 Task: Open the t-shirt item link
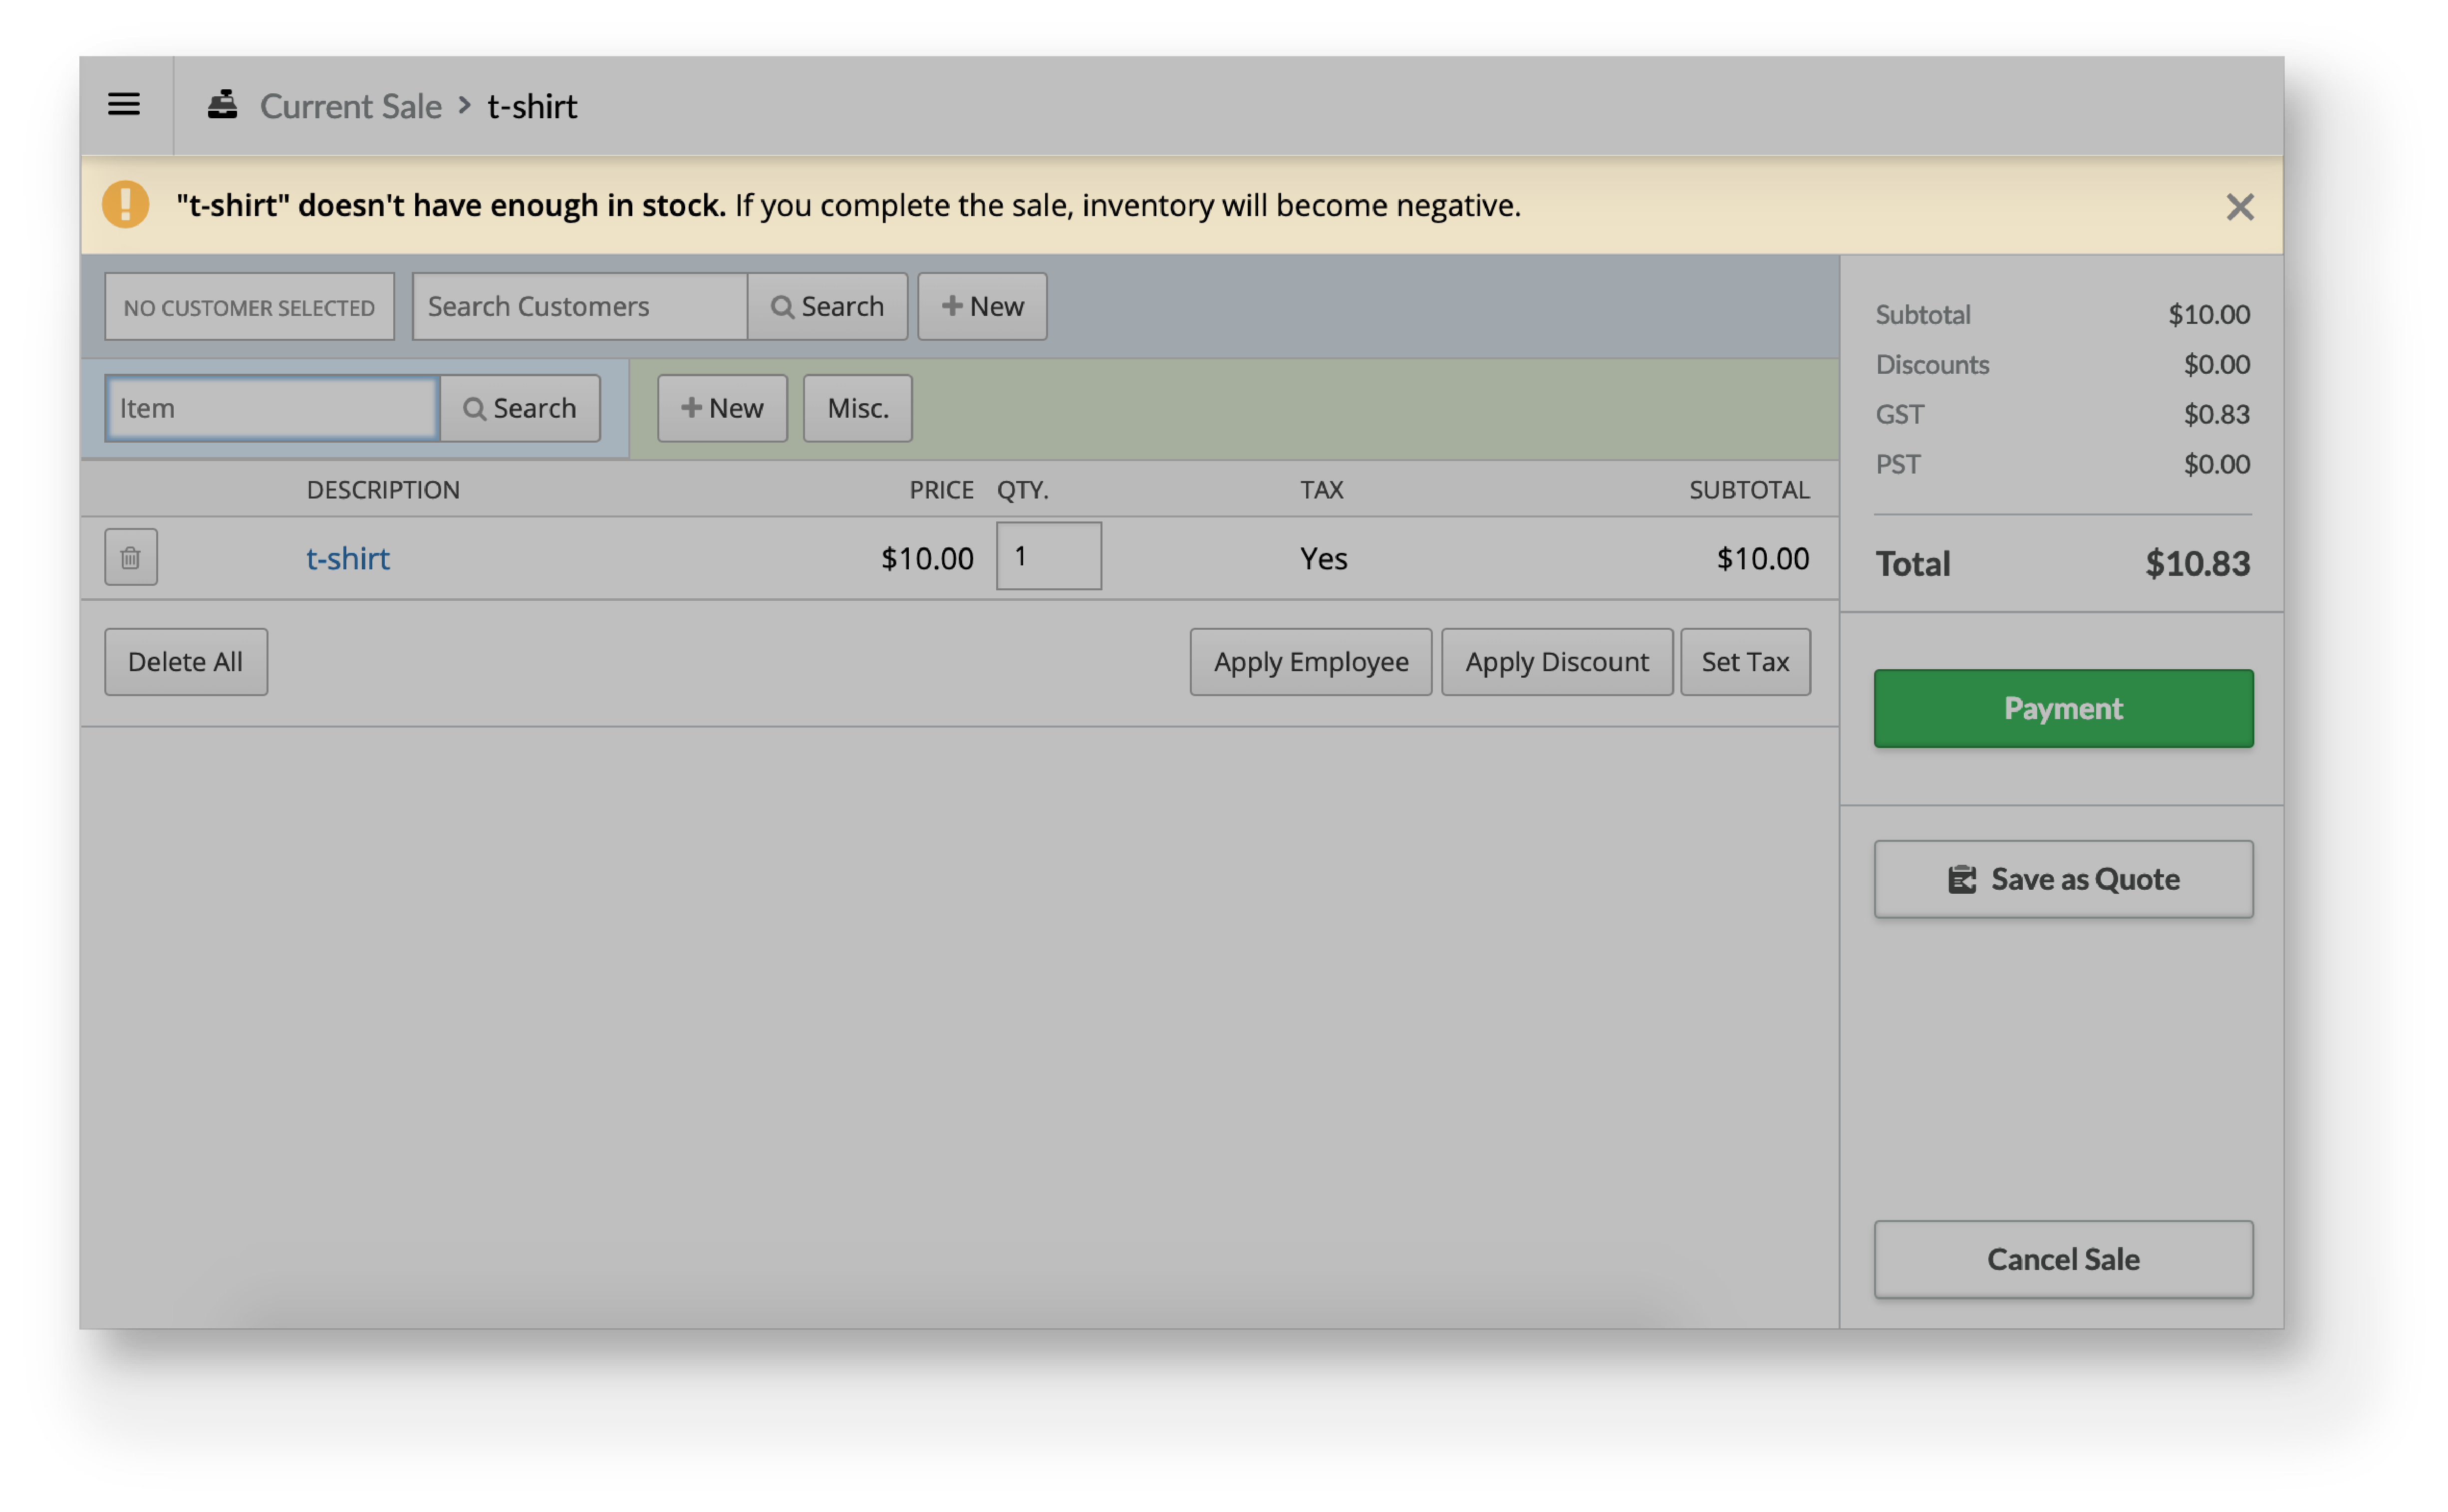pyautogui.click(x=348, y=558)
